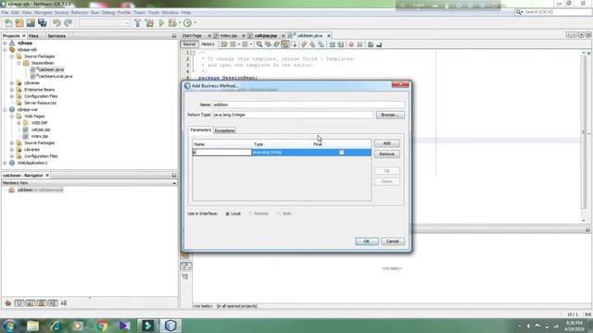This screenshot has width=593, height=333.
Task: Click the New File toolbar icon
Action: click(8, 23)
